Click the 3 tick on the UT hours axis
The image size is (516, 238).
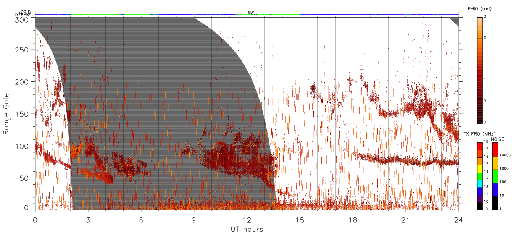click(x=88, y=220)
